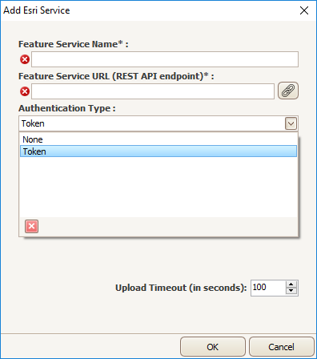Collapse the Authentication Type dropdown arrow
The image size is (317, 359).
[x=291, y=123]
